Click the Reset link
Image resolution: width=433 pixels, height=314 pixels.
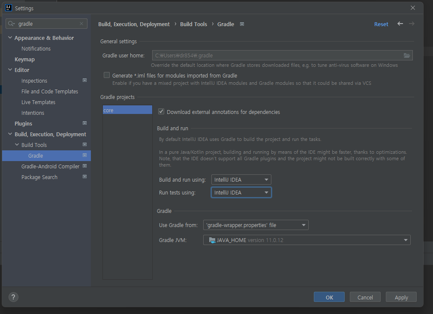click(x=381, y=24)
